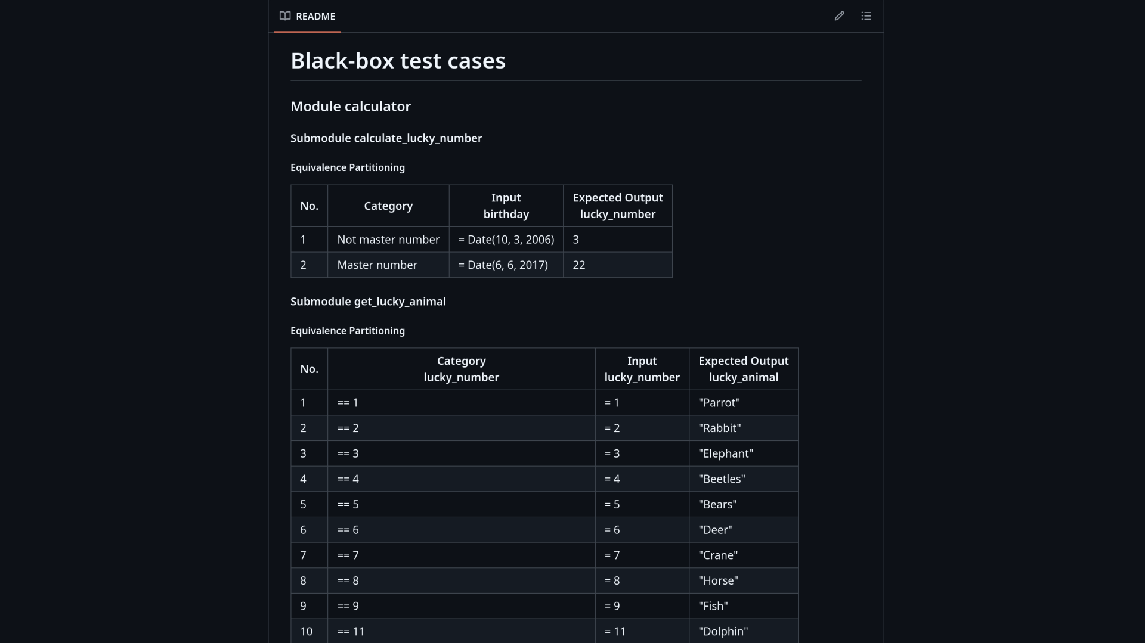Click the "Expected Output lucky_animal" column header

744,369
